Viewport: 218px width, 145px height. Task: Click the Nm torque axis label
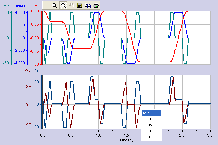tap(37, 70)
